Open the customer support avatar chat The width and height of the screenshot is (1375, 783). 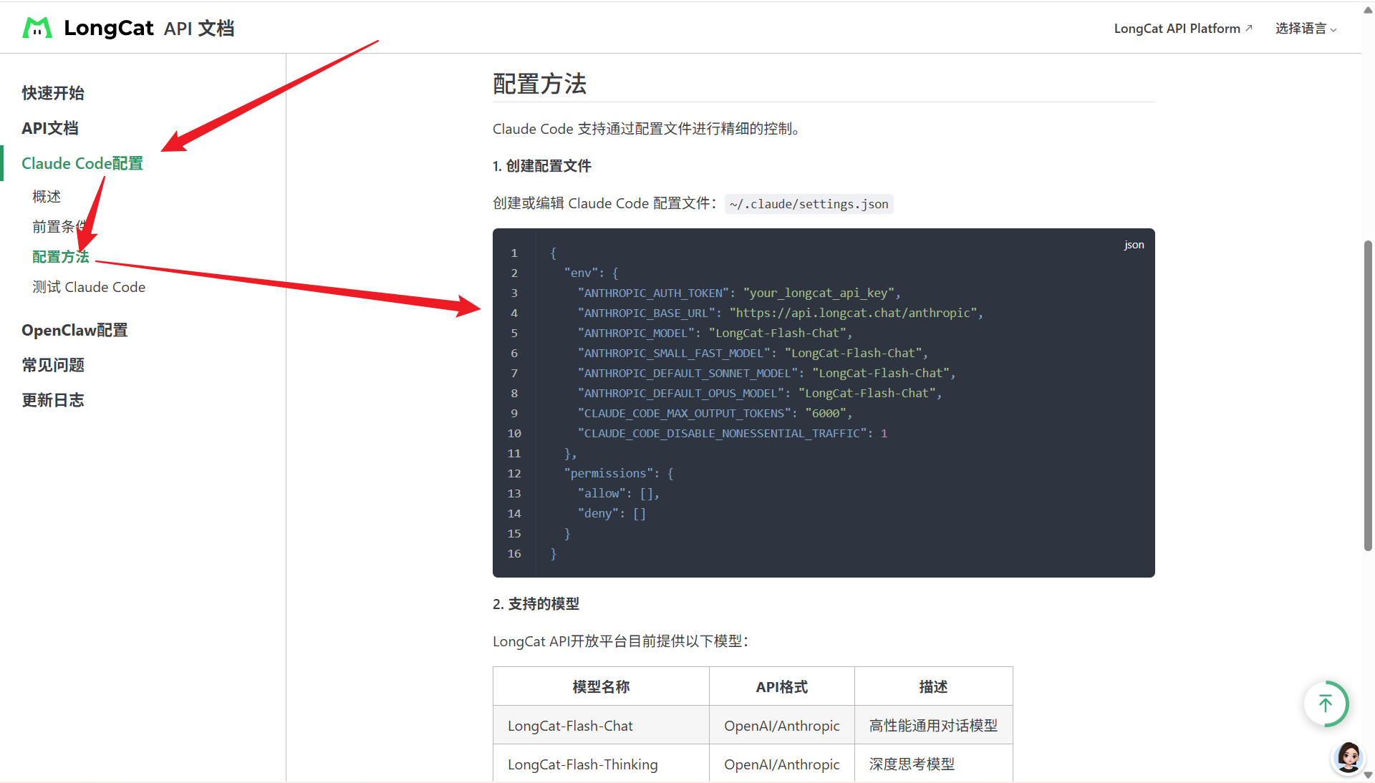(x=1349, y=757)
